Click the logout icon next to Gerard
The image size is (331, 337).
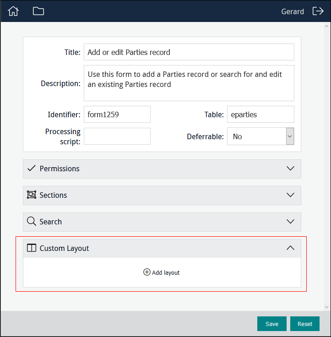pyautogui.click(x=318, y=11)
